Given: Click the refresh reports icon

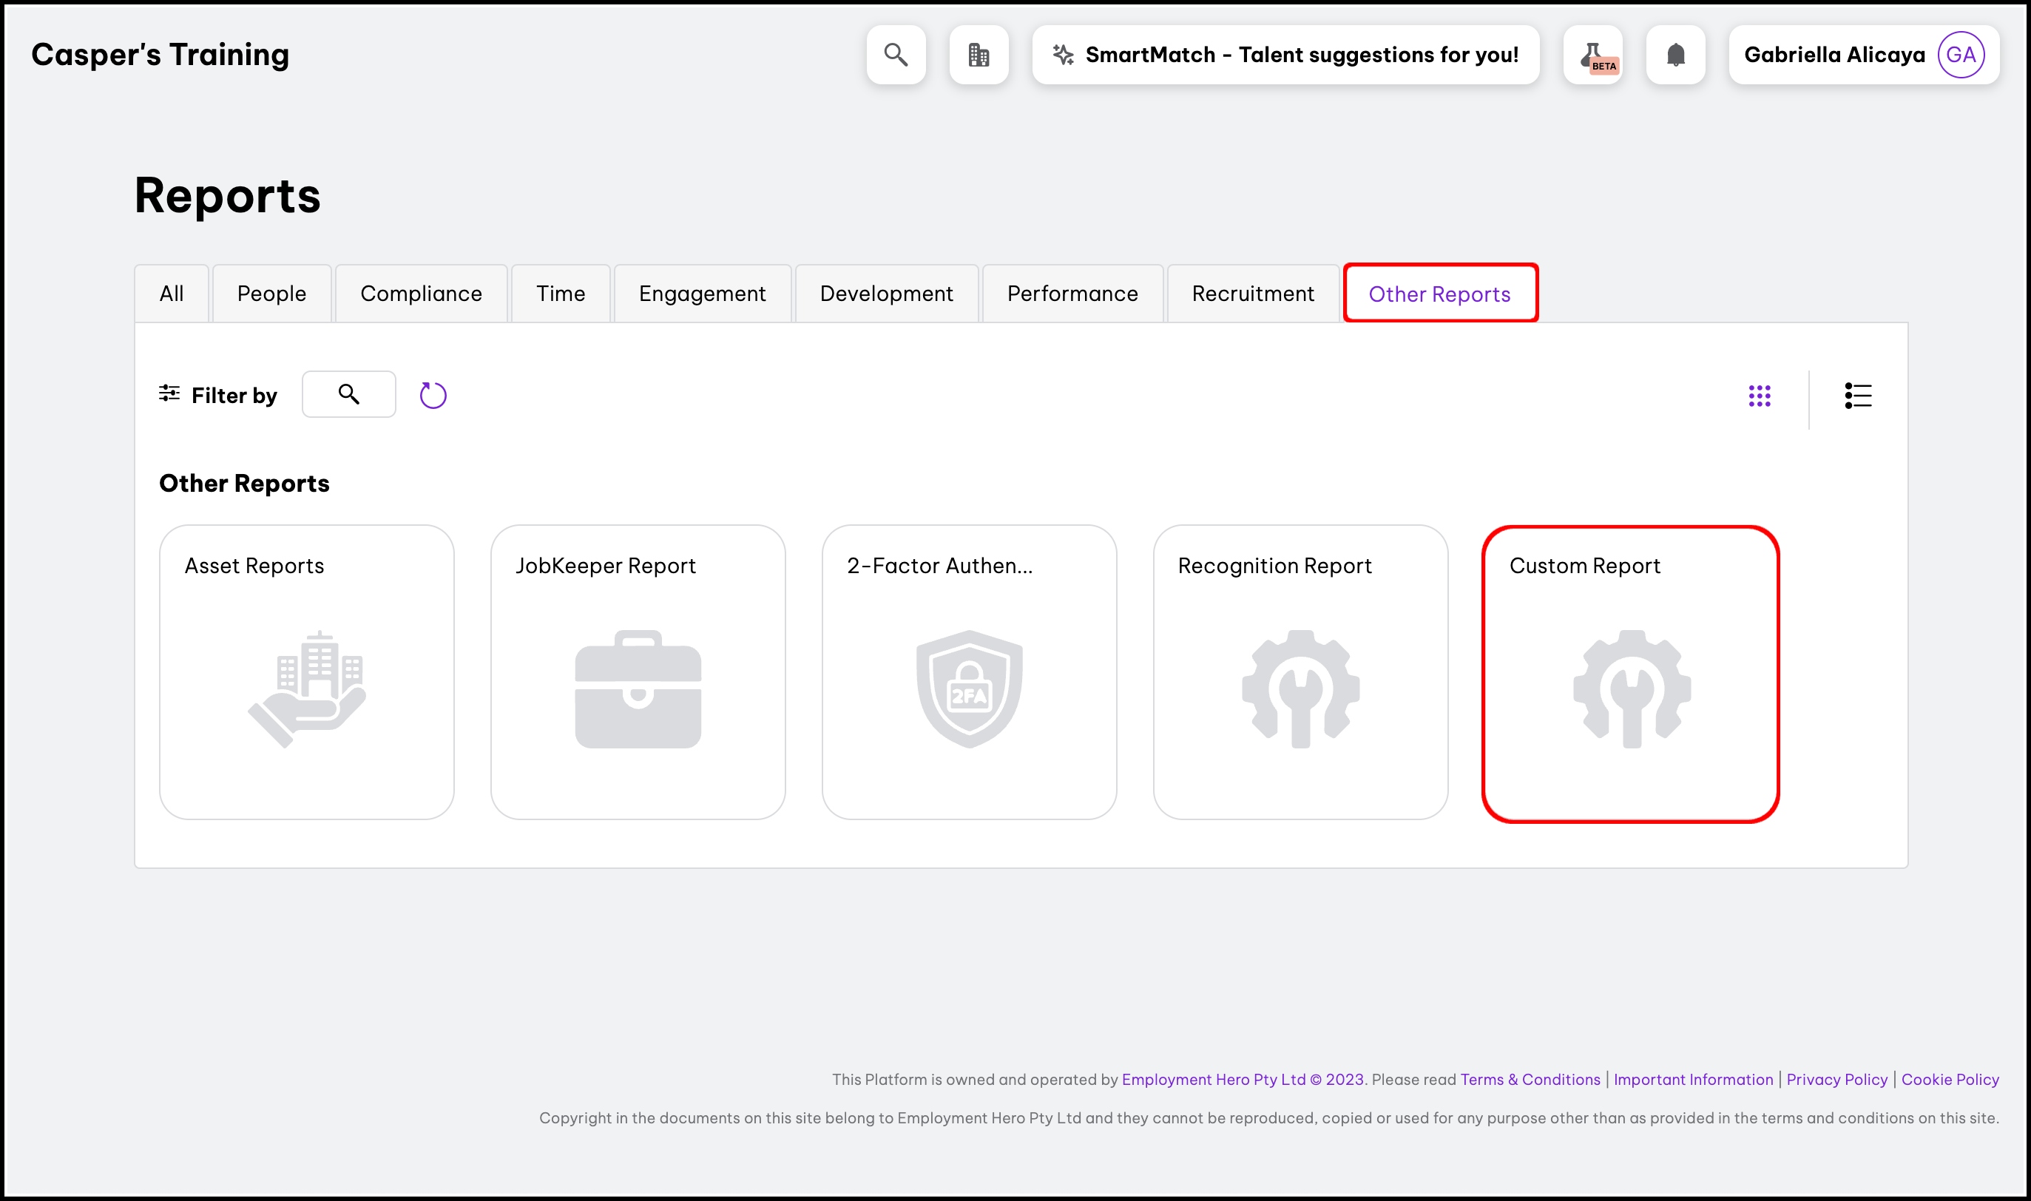Looking at the screenshot, I should (x=433, y=395).
